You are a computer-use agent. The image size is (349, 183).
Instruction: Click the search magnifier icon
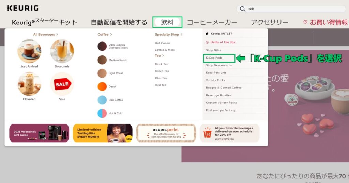[243, 9]
